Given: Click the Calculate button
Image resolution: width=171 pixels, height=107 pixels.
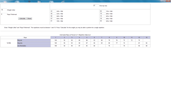Looking at the screenshot, I should [x=22, y=18].
